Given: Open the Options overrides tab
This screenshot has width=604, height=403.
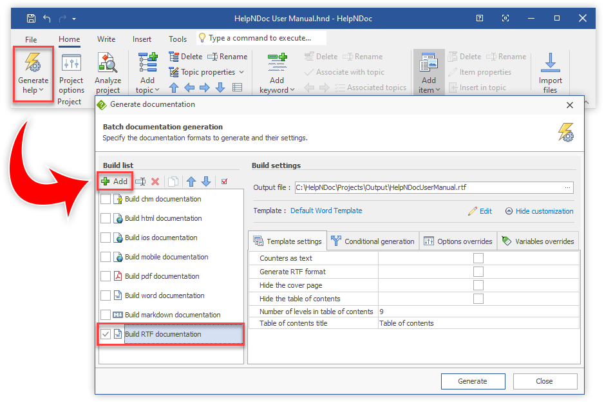Looking at the screenshot, I should click(458, 241).
